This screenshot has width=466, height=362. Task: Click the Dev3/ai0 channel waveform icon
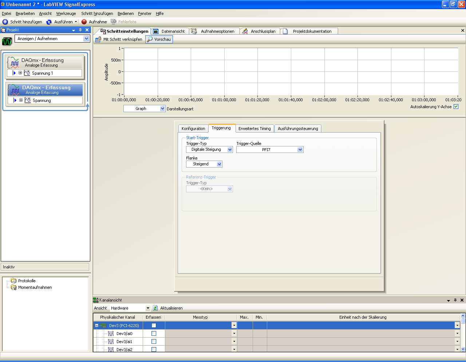pyautogui.click(x=111, y=334)
